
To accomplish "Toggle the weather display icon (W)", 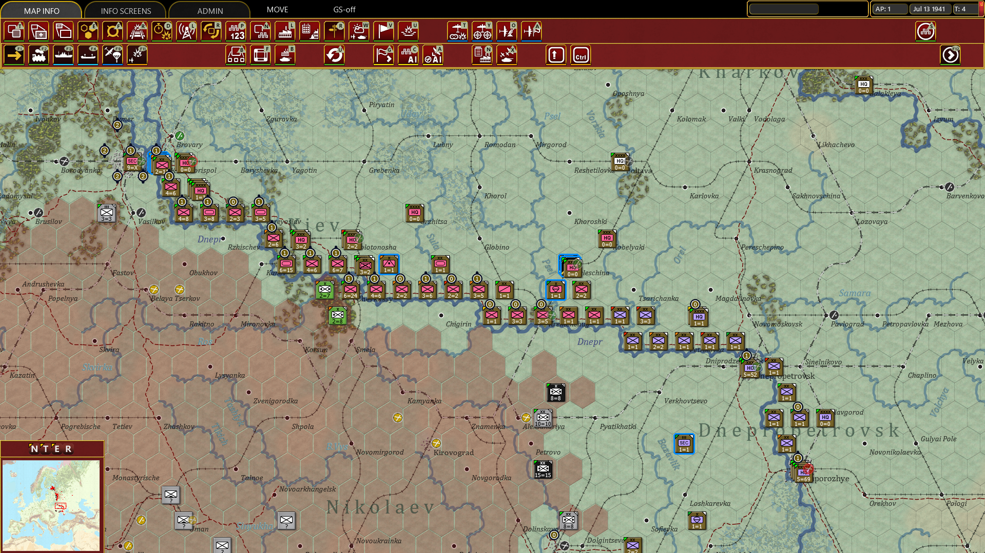I will pyautogui.click(x=359, y=31).
